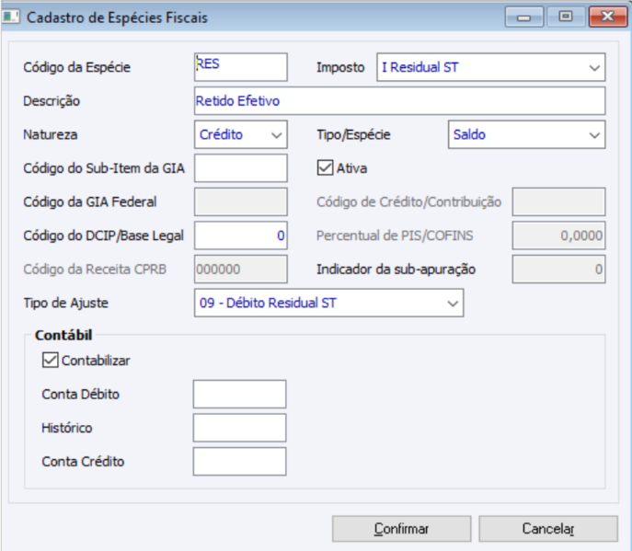Screen dimensions: 632x551
Task: Click the Código da Espécie label
Action: (76, 67)
